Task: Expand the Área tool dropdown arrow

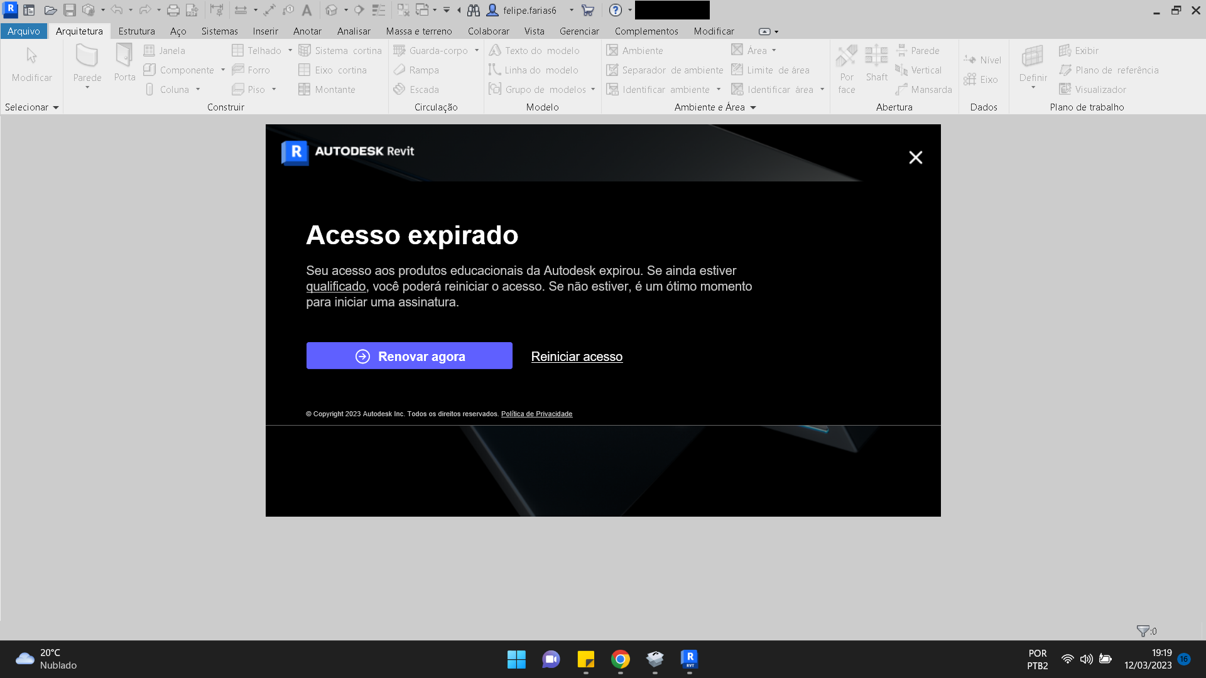Action: pyautogui.click(x=774, y=51)
